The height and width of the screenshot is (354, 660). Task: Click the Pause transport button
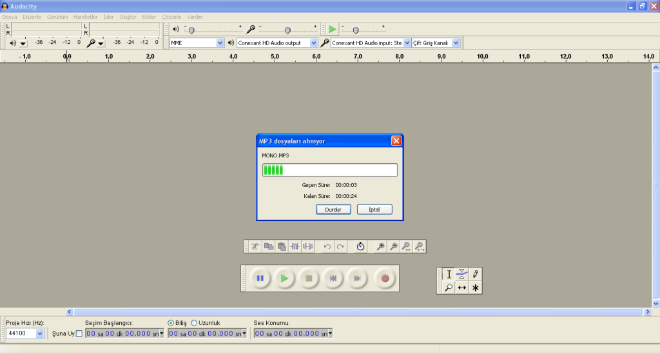click(260, 278)
